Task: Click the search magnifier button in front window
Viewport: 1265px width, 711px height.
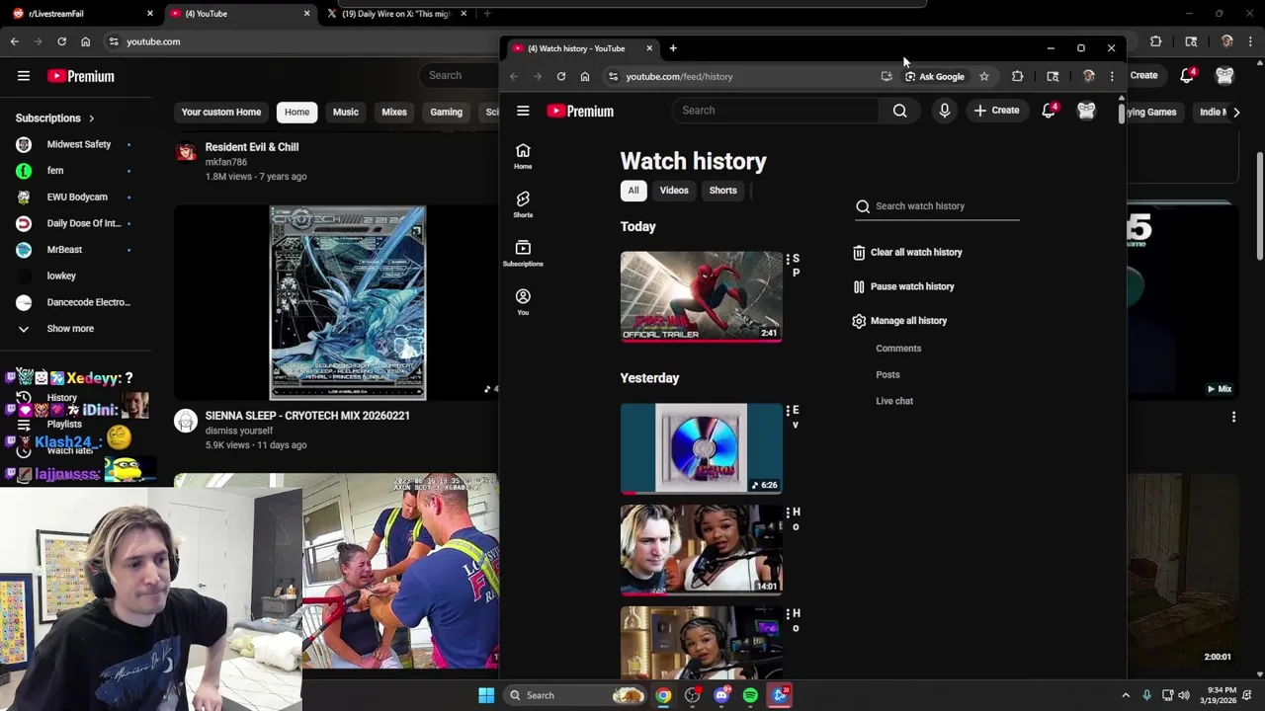Action: [x=899, y=111]
